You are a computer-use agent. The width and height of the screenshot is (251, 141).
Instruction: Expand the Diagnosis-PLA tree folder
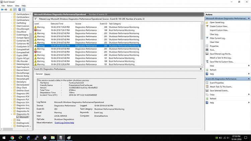click(x=11, y=100)
